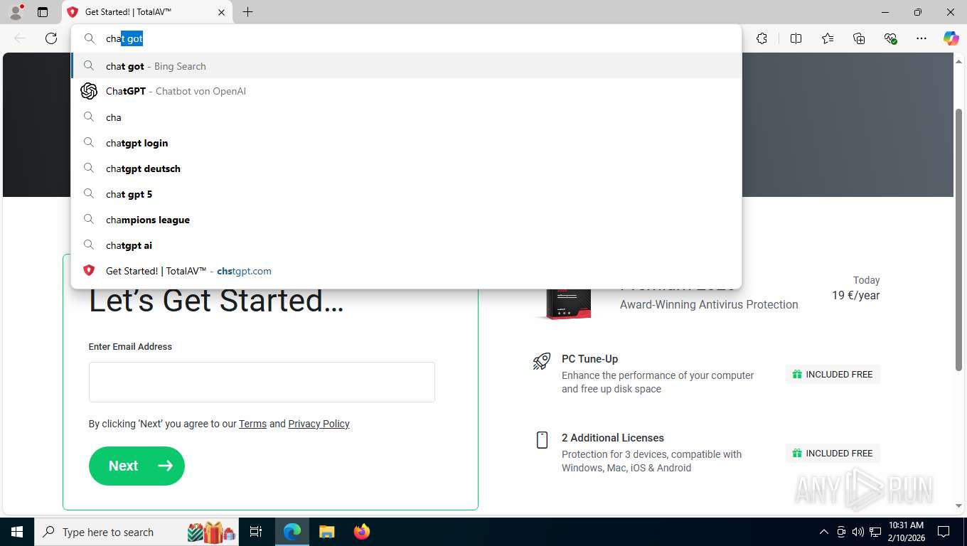Choose the 'chatgpt login' suggestion
967x546 pixels.
coord(407,143)
